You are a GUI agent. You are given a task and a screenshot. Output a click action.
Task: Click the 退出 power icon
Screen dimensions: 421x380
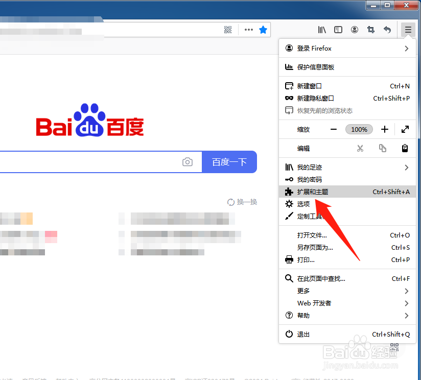tap(289, 334)
